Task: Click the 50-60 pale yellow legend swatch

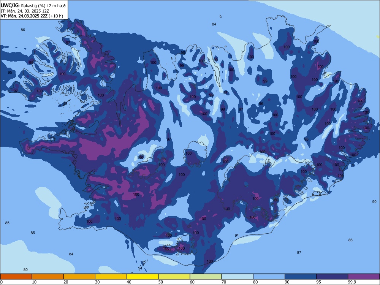Action: 174,277
